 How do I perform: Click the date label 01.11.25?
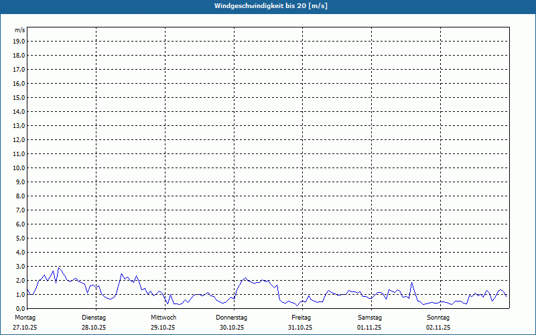pyautogui.click(x=370, y=328)
